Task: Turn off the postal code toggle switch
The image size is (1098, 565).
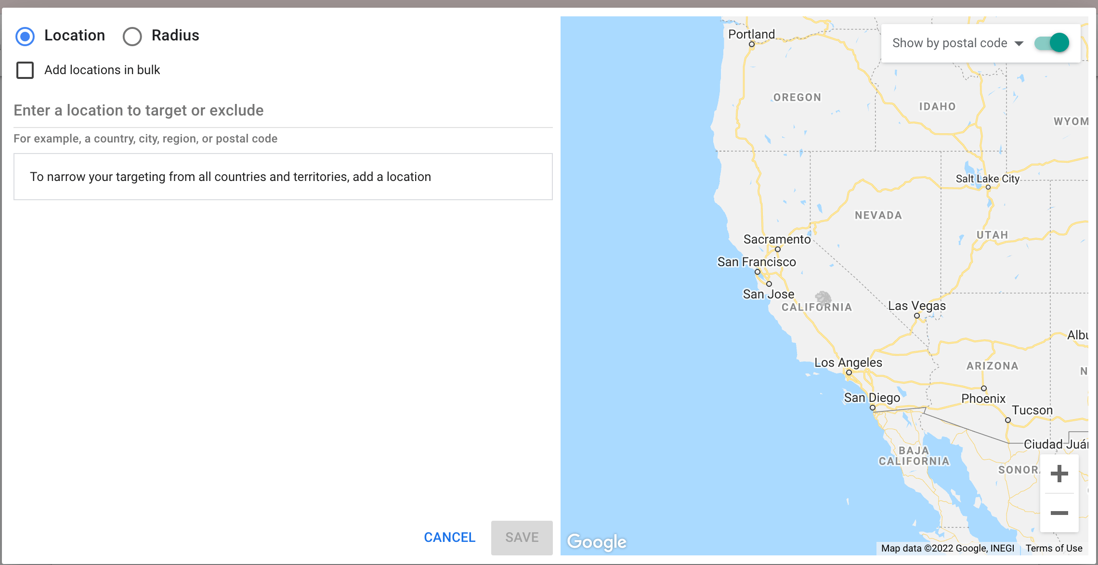Action: (x=1052, y=43)
